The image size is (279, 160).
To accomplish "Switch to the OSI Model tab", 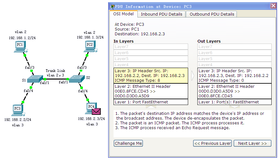I will [x=123, y=14].
